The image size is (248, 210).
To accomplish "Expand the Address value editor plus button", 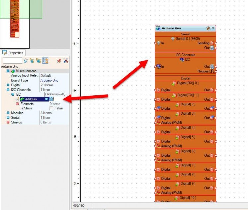I will [x=46, y=99].
